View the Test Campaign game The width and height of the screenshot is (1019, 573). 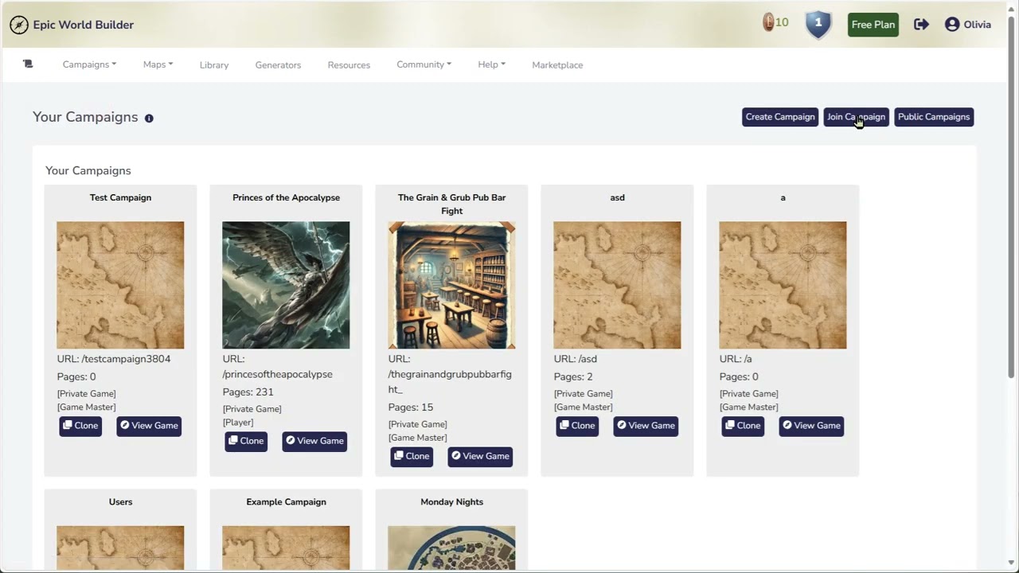tap(149, 426)
